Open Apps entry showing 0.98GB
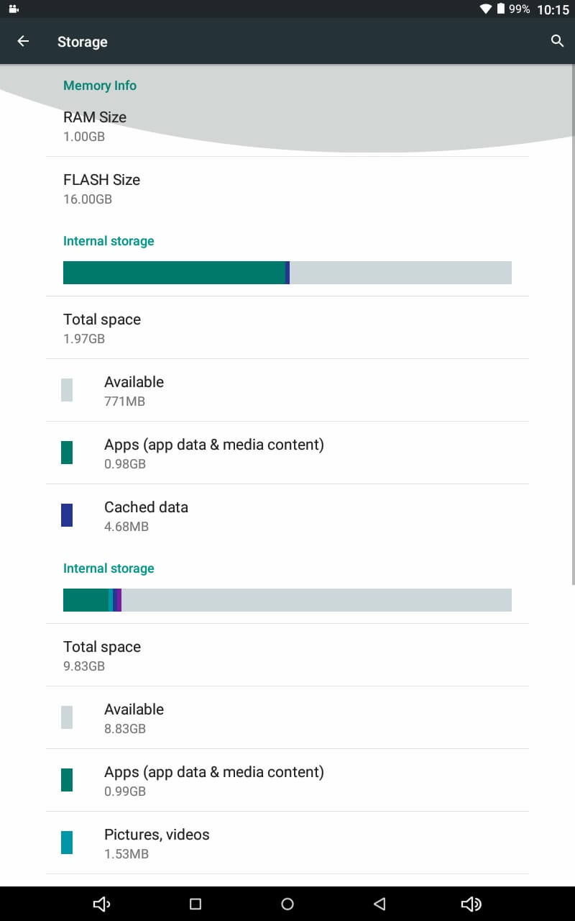575x921 pixels. point(287,453)
